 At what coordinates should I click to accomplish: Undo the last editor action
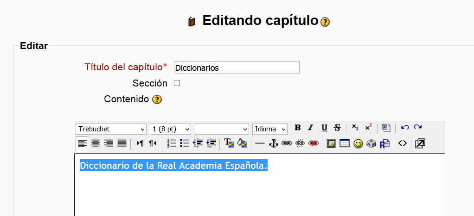405,127
